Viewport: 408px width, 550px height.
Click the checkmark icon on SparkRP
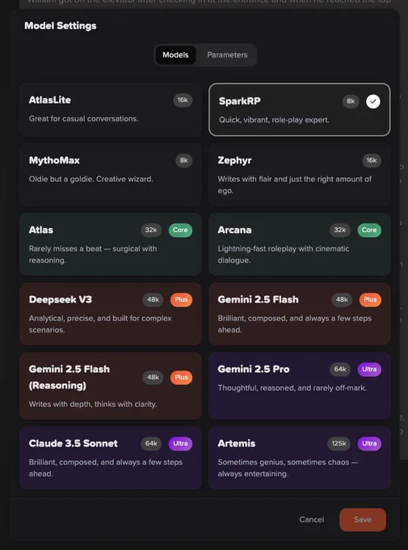[x=373, y=101]
